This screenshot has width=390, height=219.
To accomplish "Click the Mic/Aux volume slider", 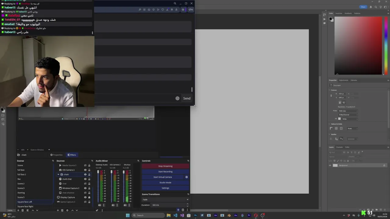I will [124, 186].
